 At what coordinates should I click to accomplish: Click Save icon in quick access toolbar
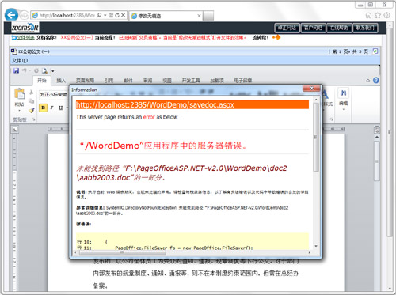coord(16,70)
